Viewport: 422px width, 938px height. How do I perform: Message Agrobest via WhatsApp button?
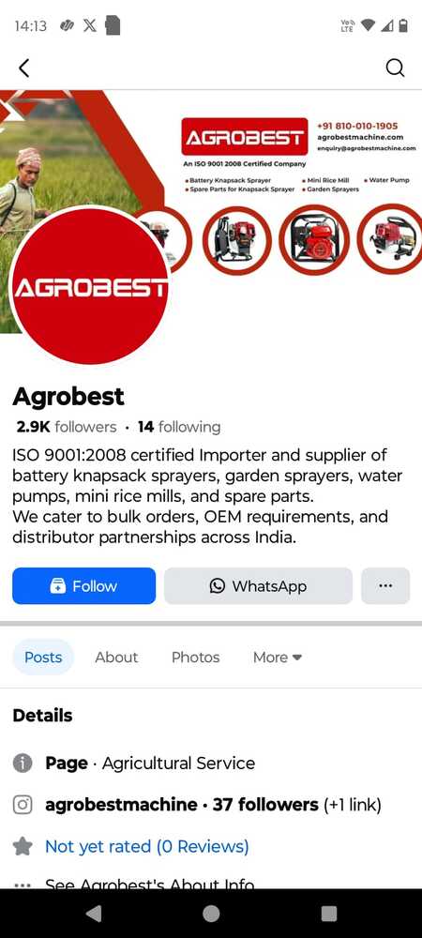point(258,585)
